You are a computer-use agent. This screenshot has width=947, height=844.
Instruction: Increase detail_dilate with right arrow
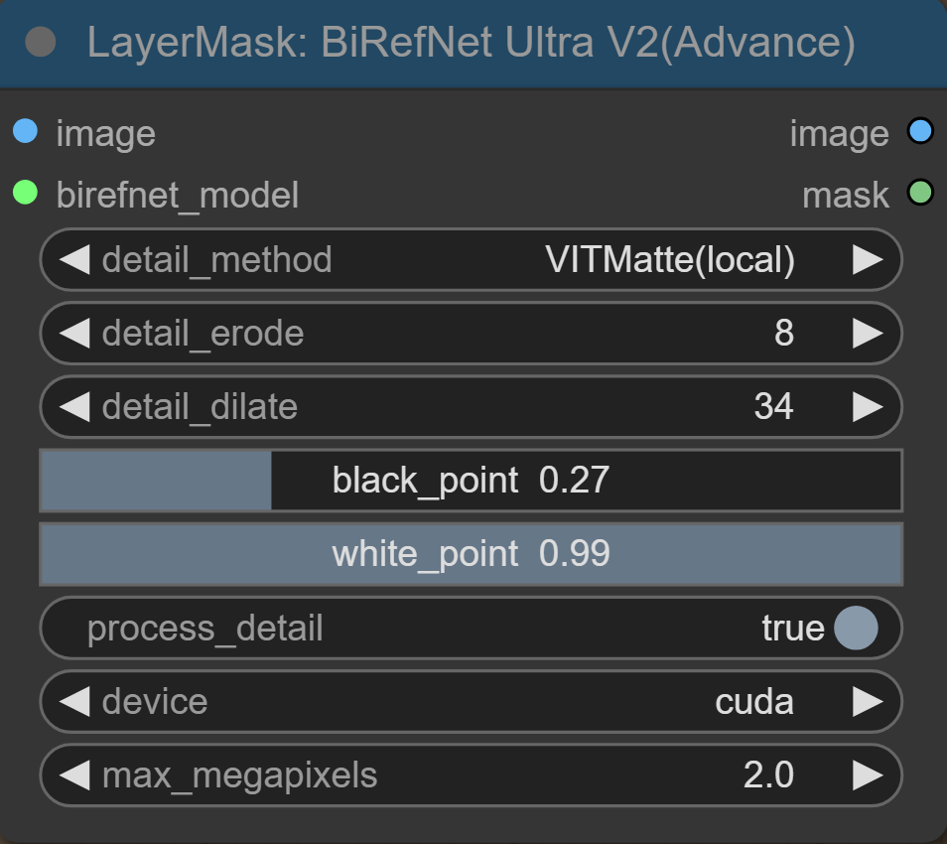[868, 407]
